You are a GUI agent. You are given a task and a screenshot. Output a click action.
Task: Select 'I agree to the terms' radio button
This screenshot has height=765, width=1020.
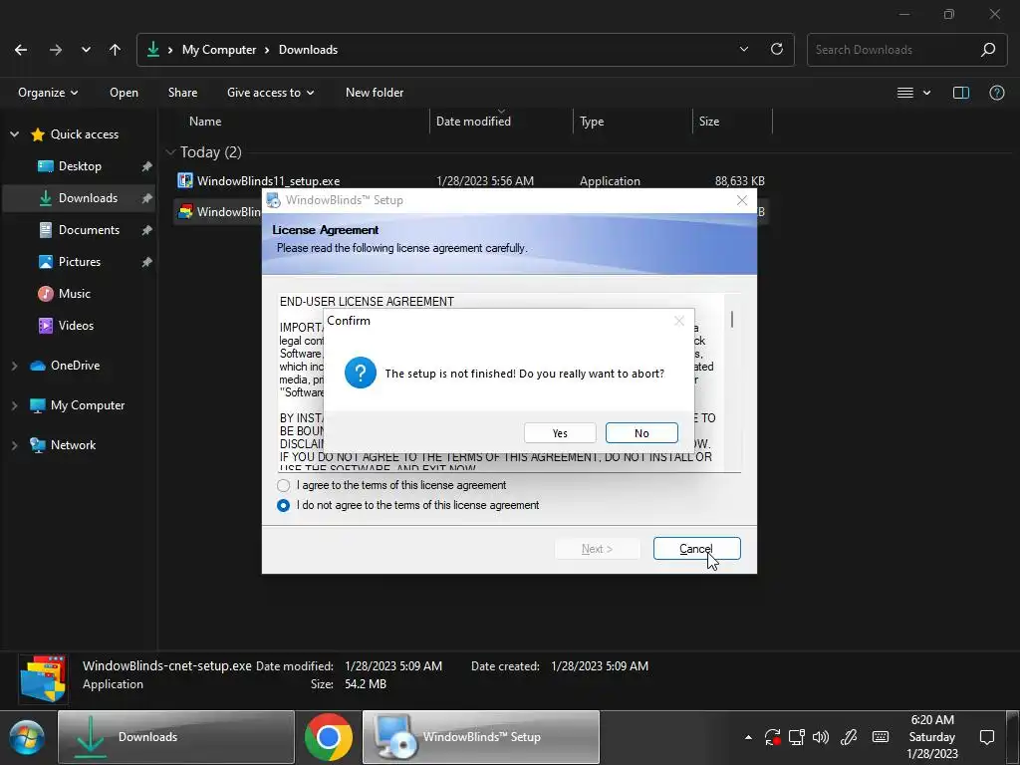pyautogui.click(x=283, y=485)
